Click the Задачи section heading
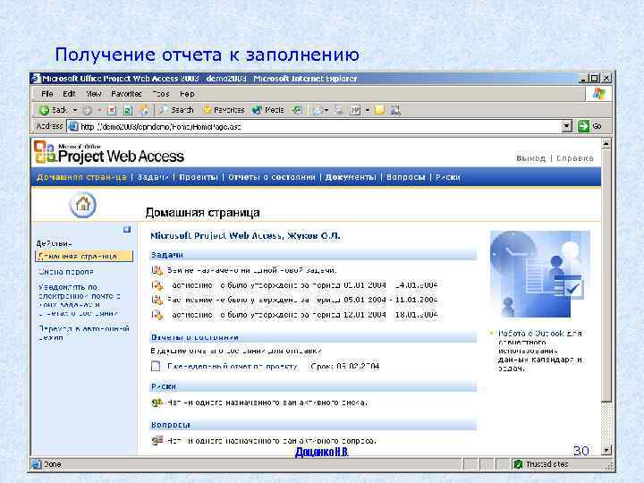This screenshot has width=644, height=483. coord(166,255)
